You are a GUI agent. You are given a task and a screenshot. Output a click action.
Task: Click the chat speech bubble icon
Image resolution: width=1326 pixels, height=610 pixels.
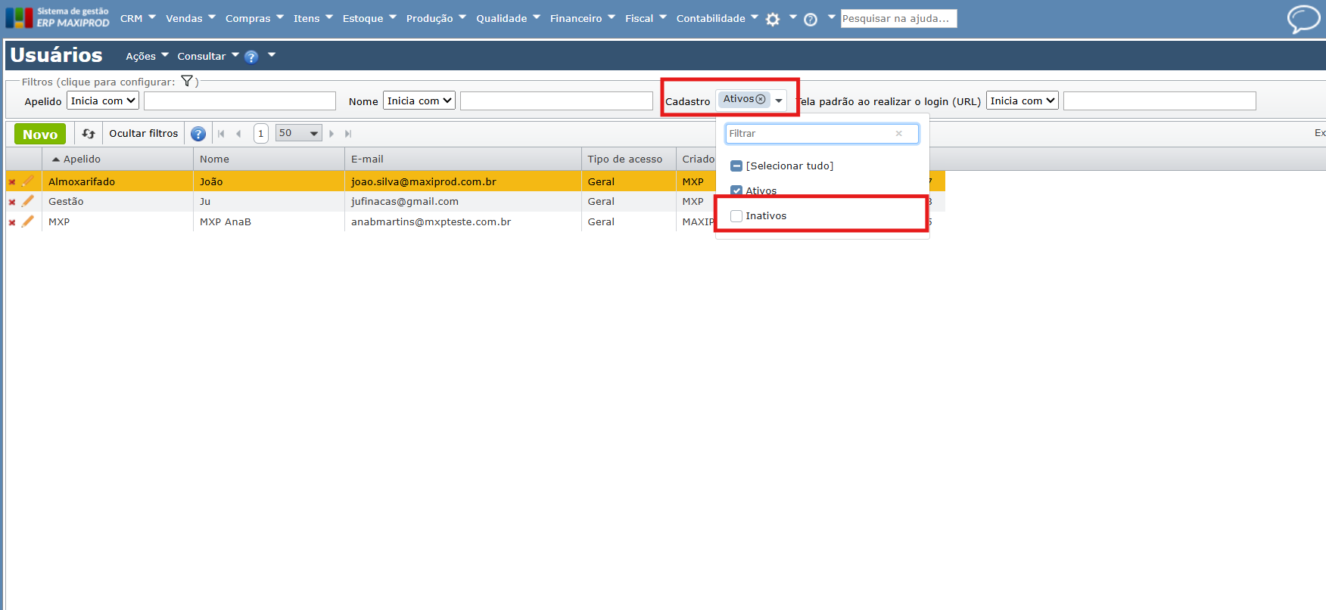click(x=1303, y=19)
